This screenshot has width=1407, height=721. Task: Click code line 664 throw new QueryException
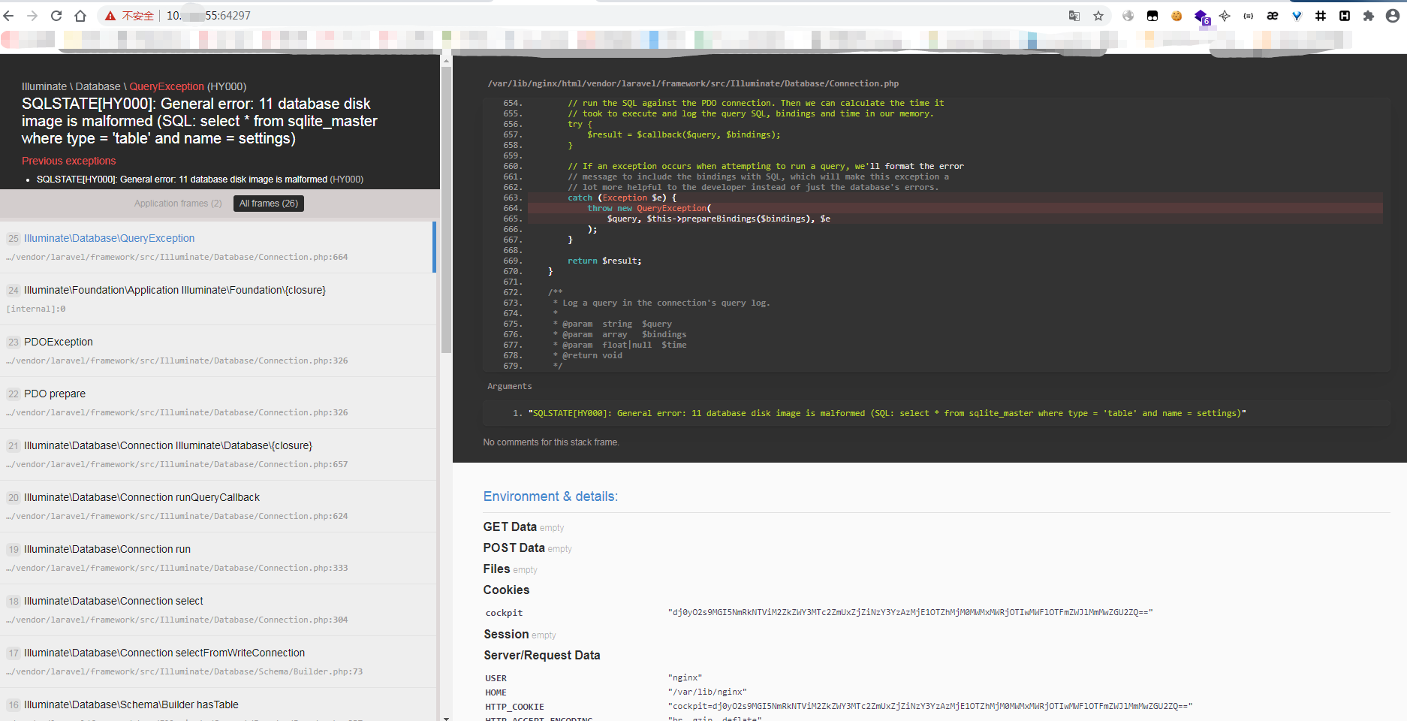coord(955,208)
